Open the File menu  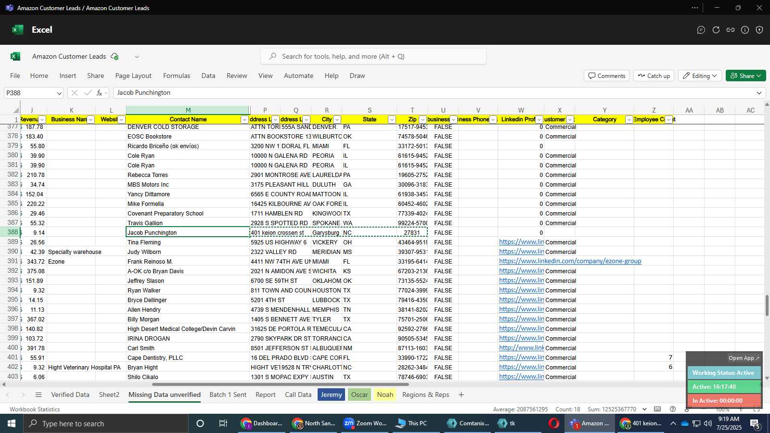15,76
